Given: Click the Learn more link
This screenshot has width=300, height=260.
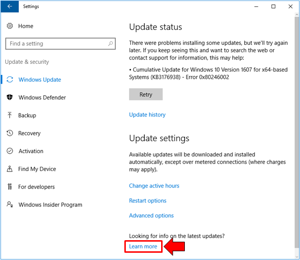Looking at the screenshot, I should click(143, 246).
